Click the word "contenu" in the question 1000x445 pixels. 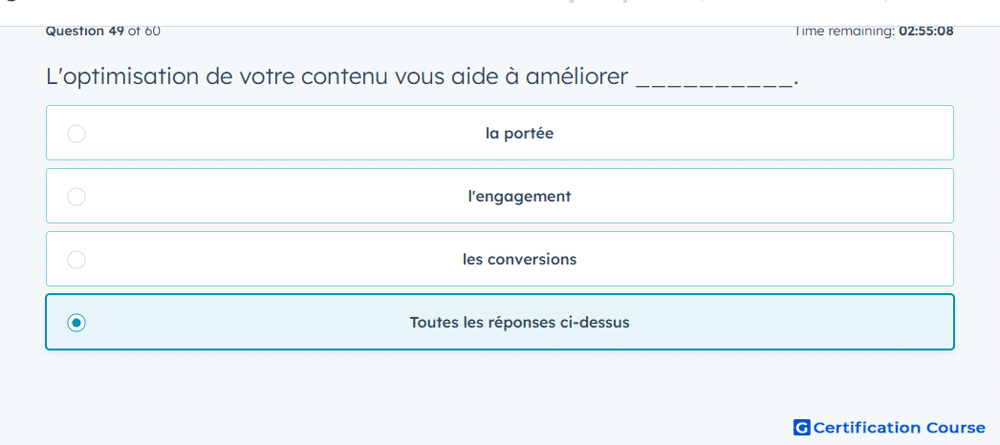tap(344, 77)
